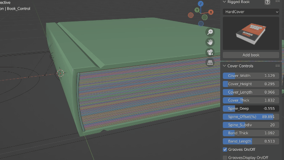Image resolution: width=284 pixels, height=160 pixels.
Task: Select the book preview thumbnail
Action: [x=251, y=33]
